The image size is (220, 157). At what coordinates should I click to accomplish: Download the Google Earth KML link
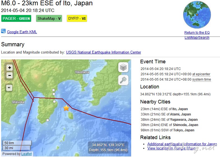click(22, 32)
